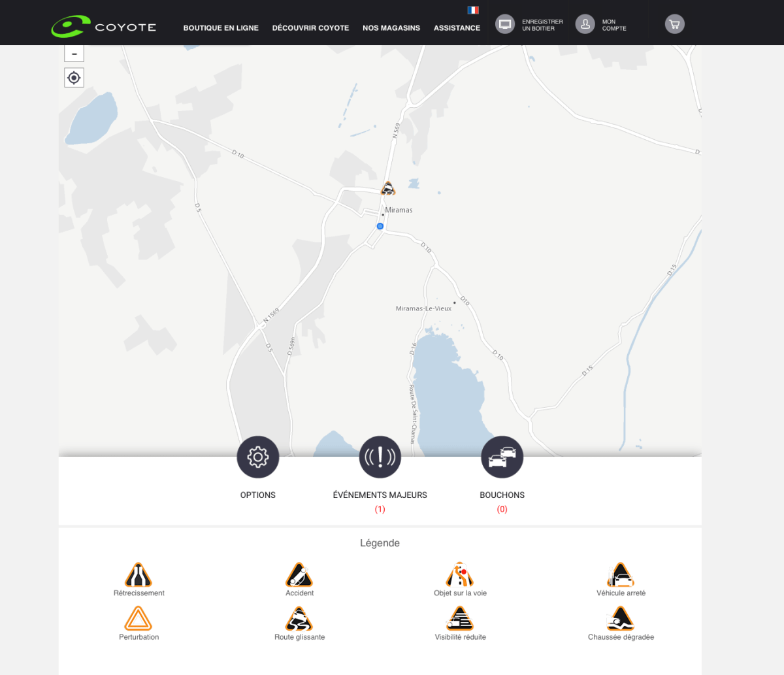Show major events alert icon
This screenshot has width=784, height=675.
380,457
